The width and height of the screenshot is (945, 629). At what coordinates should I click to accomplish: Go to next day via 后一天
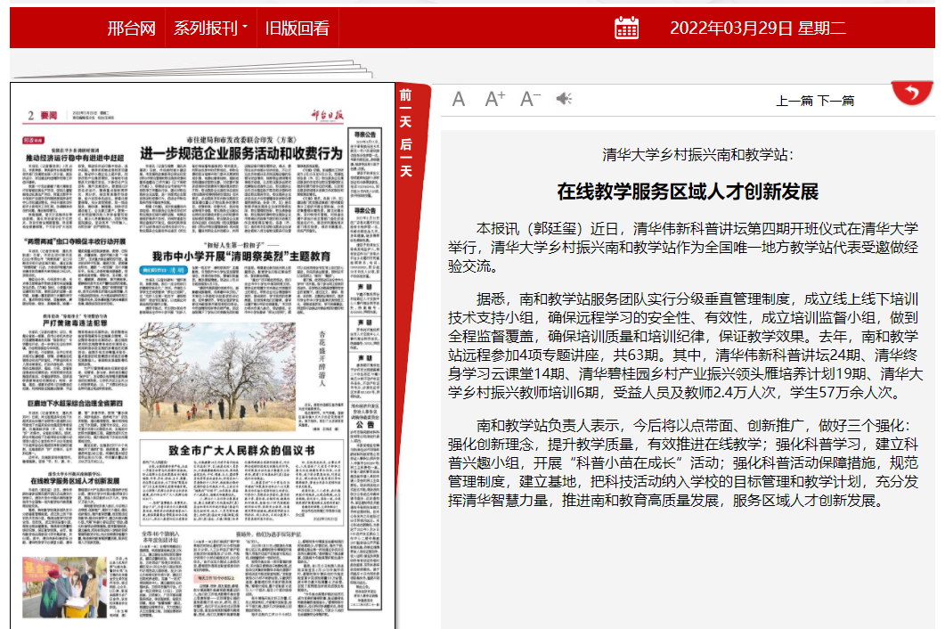click(x=406, y=157)
